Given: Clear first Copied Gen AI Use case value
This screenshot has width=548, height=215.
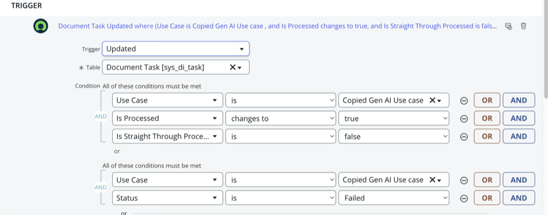Looking at the screenshot, I should click(432, 100).
